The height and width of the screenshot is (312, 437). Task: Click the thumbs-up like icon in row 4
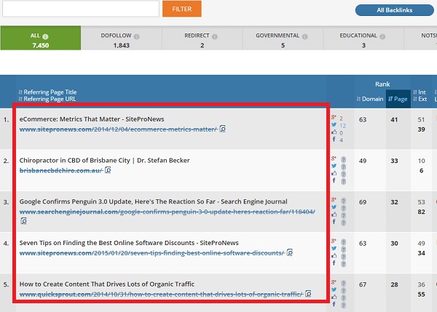click(334, 255)
